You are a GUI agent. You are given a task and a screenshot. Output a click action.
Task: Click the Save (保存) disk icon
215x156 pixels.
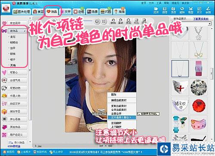tap(165, 9)
